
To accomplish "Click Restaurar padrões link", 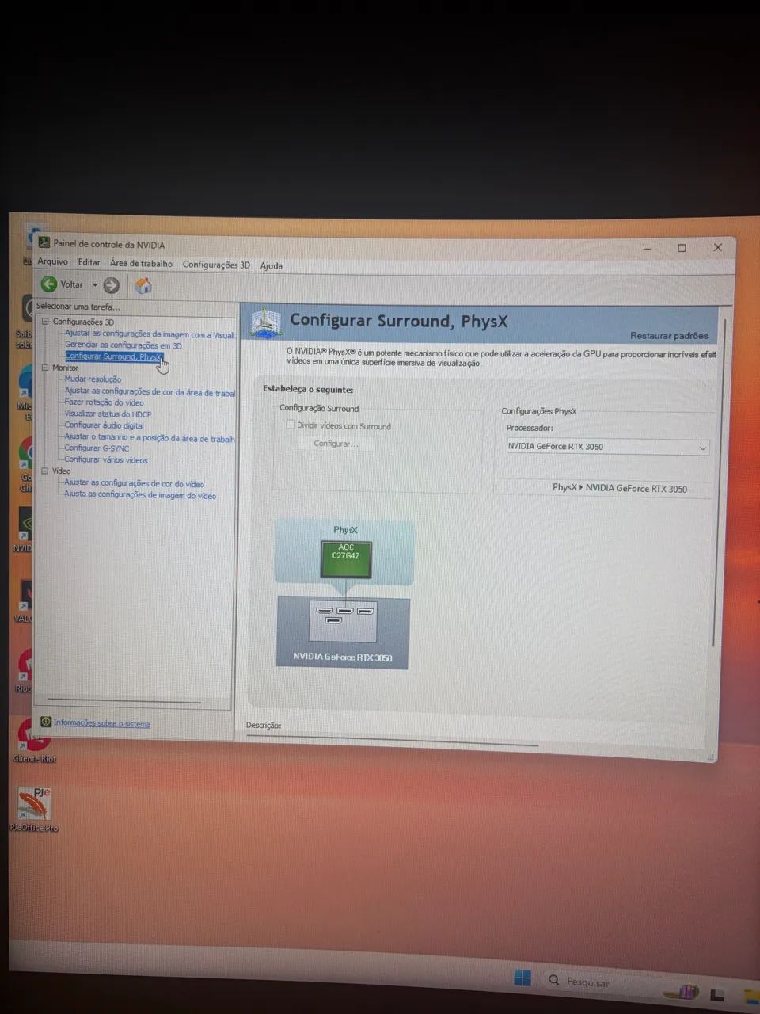I will tap(669, 336).
